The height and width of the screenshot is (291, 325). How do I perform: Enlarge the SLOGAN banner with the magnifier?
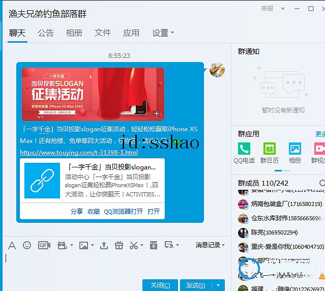(157, 114)
